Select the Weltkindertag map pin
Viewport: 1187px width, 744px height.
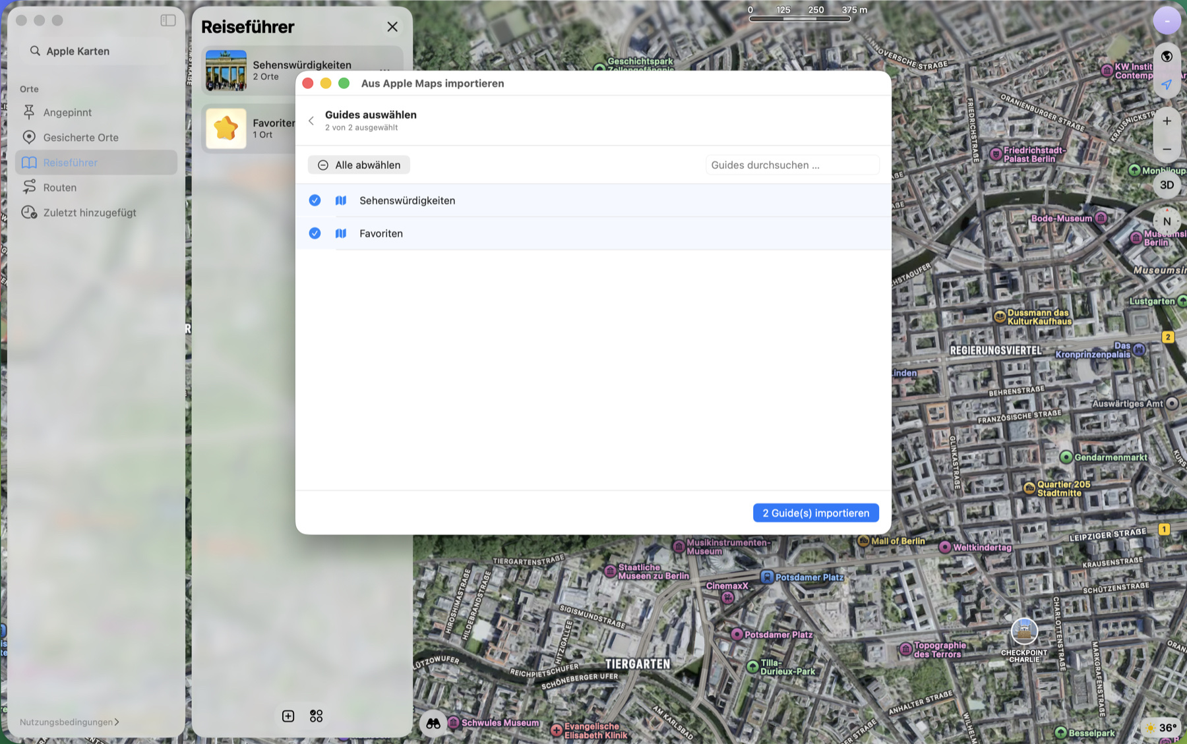click(x=945, y=548)
